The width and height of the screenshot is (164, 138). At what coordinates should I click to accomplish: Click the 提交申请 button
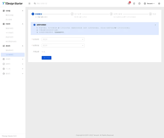(x=46, y=58)
